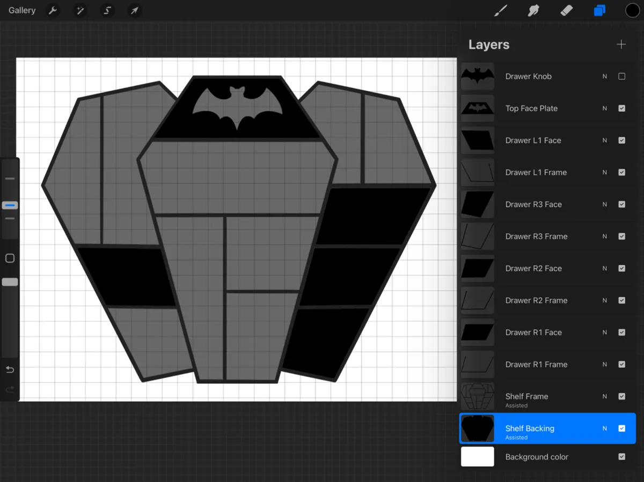Viewport: 644px width, 482px height.
Task: Open blend mode N for Drawer R3 Face
Action: [x=605, y=204]
